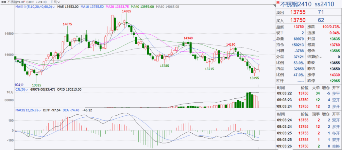Click the 14985 high price label
Screen dimensions: 342x150
127,11
